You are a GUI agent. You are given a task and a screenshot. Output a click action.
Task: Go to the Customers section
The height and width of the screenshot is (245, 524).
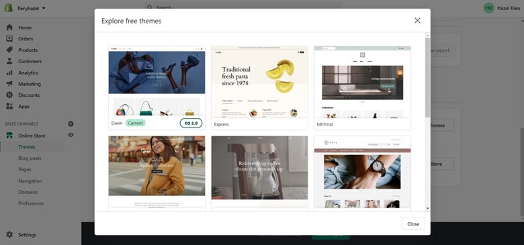(x=30, y=61)
